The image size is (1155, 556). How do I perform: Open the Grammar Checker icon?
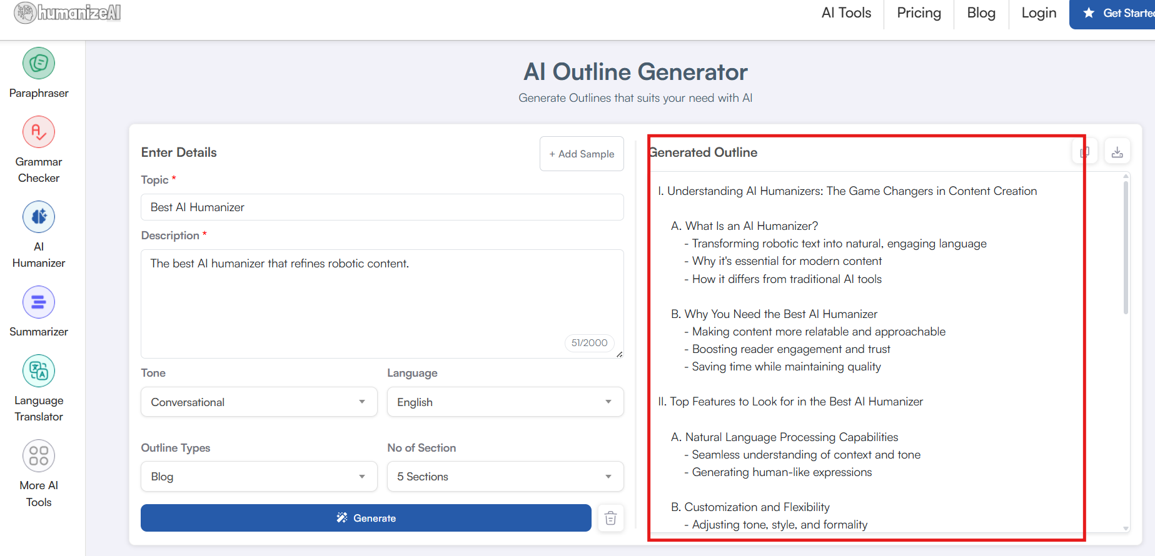[39, 132]
